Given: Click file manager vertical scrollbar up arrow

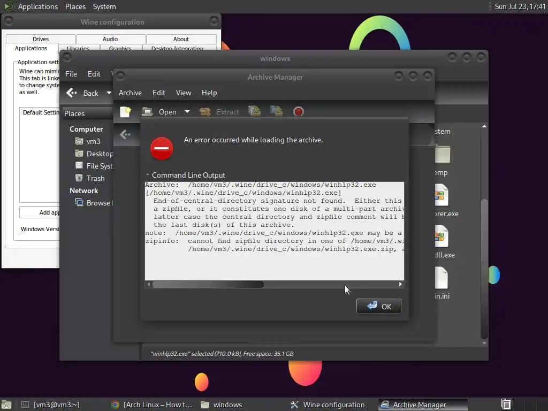Looking at the screenshot, I should pos(484,126).
